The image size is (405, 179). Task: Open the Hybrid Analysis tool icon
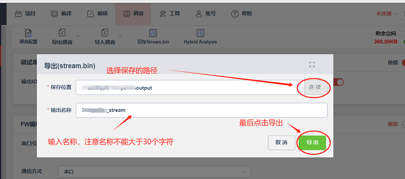200,33
